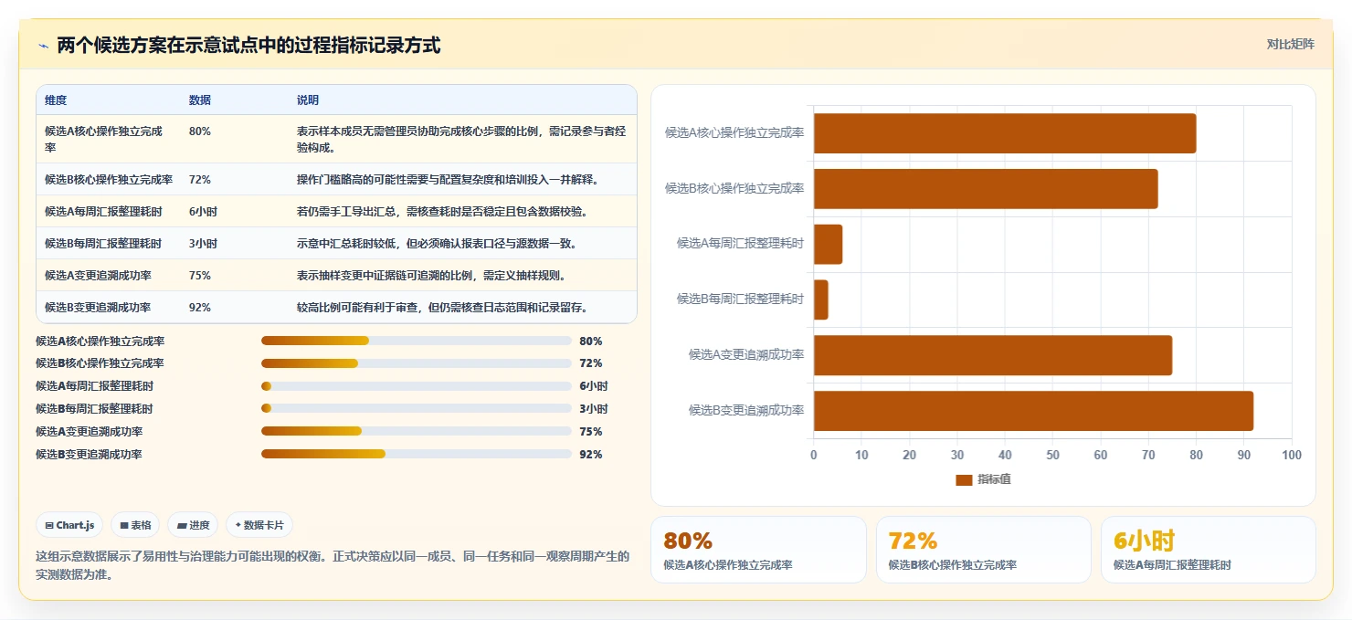The width and height of the screenshot is (1352, 620).
Task: Click the footnote paragraph starting 这组示意数据
Action: [333, 565]
